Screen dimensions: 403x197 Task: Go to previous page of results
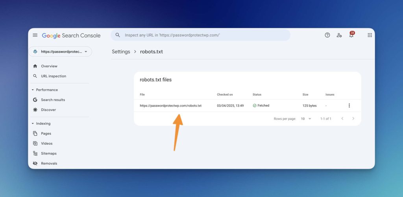(x=342, y=118)
